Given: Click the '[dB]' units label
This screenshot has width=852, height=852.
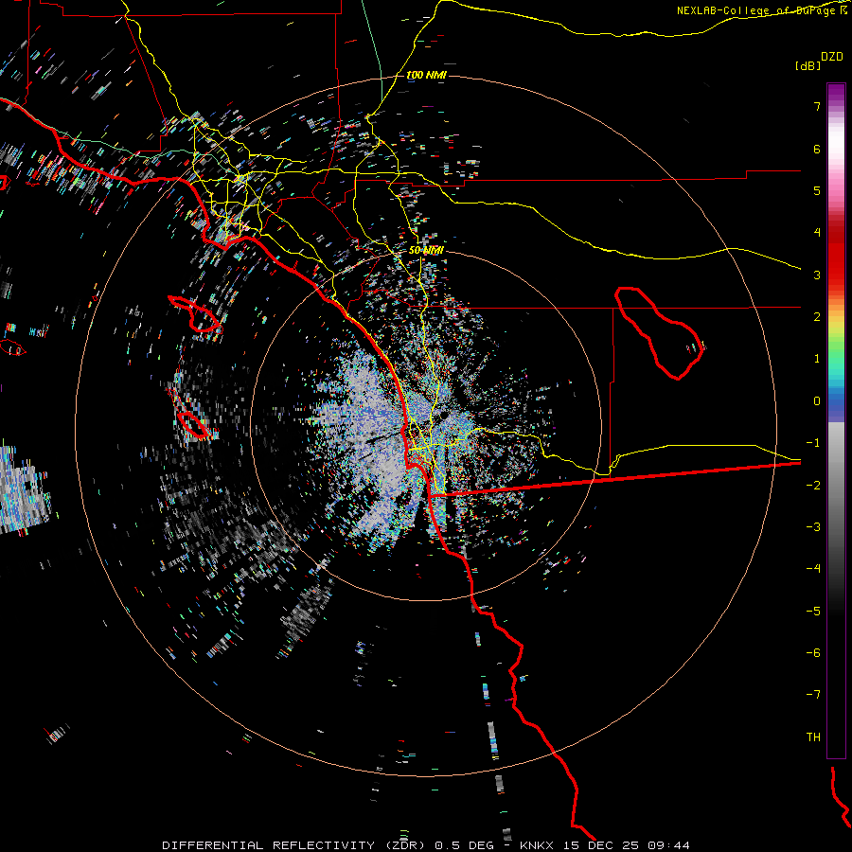Looking at the screenshot, I should click(x=808, y=65).
